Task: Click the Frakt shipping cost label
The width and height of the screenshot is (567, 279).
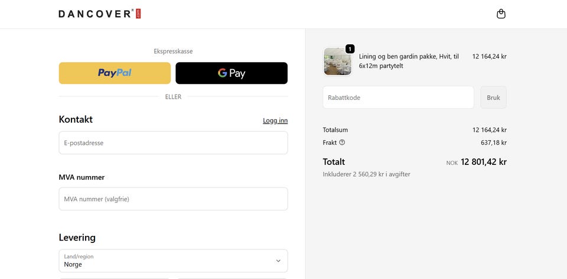Action: [330, 142]
